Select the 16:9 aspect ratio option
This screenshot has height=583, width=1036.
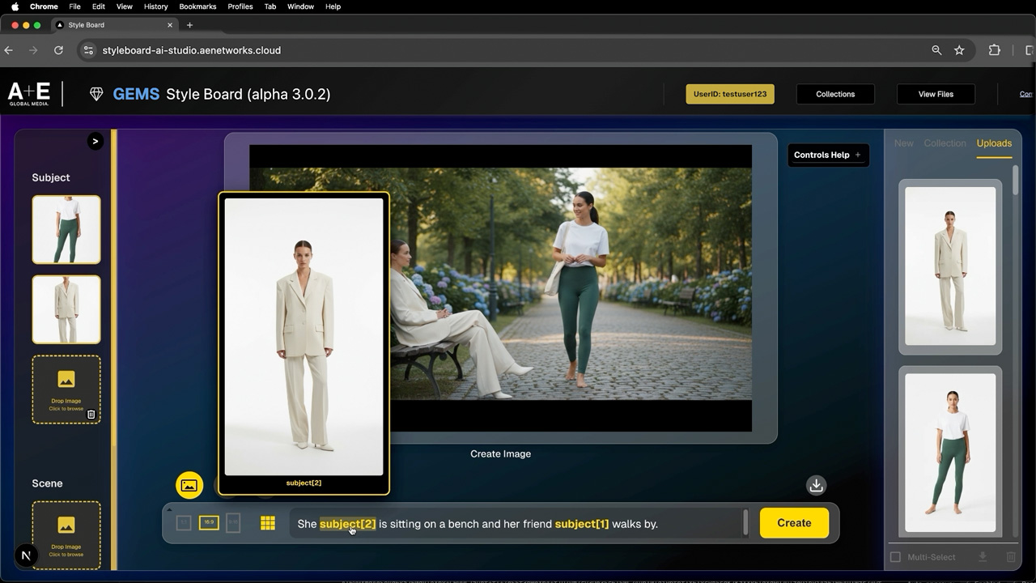coord(209,524)
